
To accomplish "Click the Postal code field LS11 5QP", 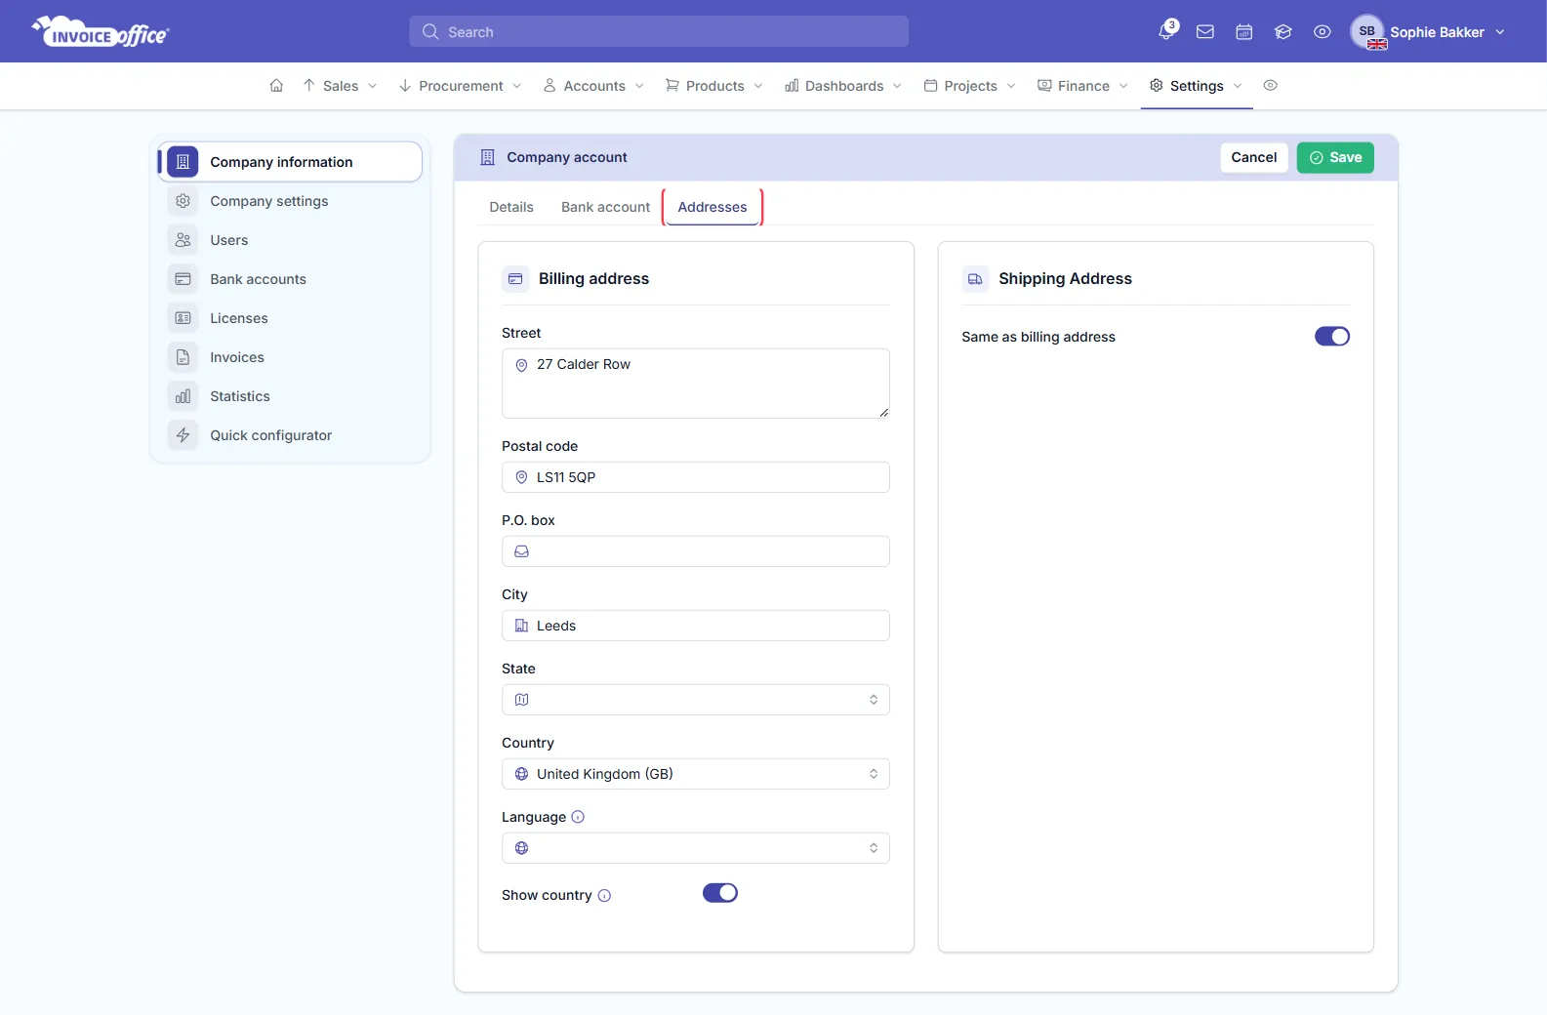I will tap(696, 477).
